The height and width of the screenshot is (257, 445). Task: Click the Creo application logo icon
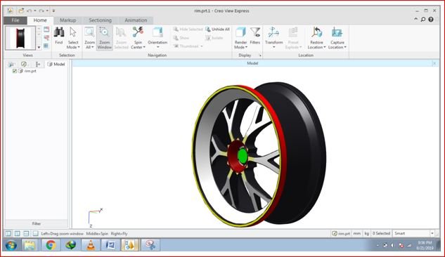10,11
